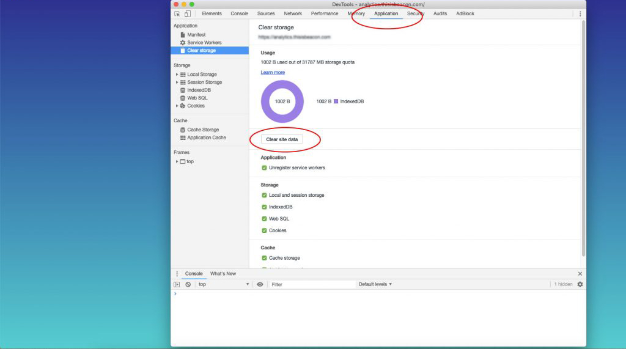This screenshot has width=626, height=349.
Task: Click the 1 hidden messages label
Action: point(563,284)
